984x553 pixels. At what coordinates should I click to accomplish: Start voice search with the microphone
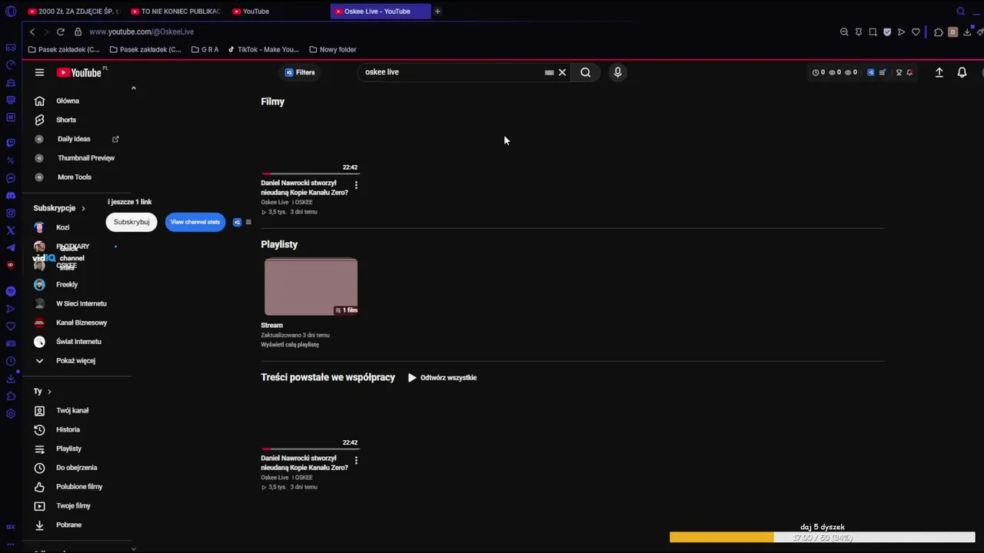pos(617,72)
